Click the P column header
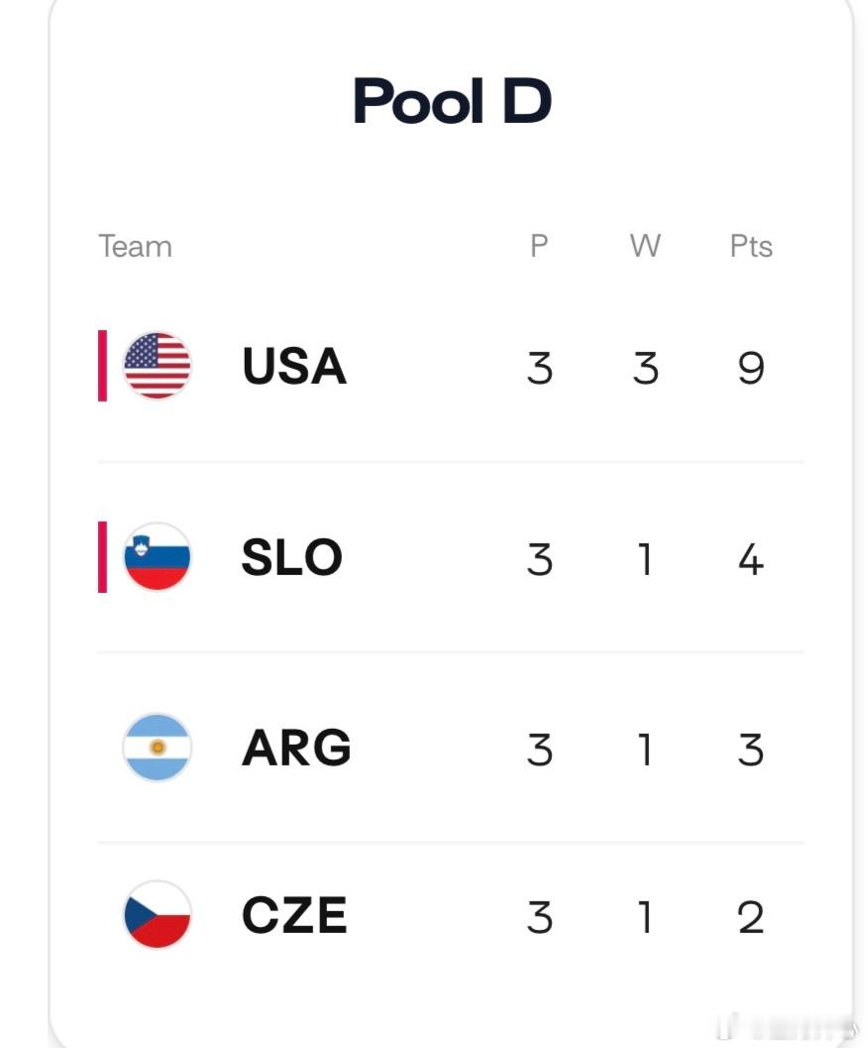Screen dimensions: 868x1048 pyautogui.click(x=539, y=246)
